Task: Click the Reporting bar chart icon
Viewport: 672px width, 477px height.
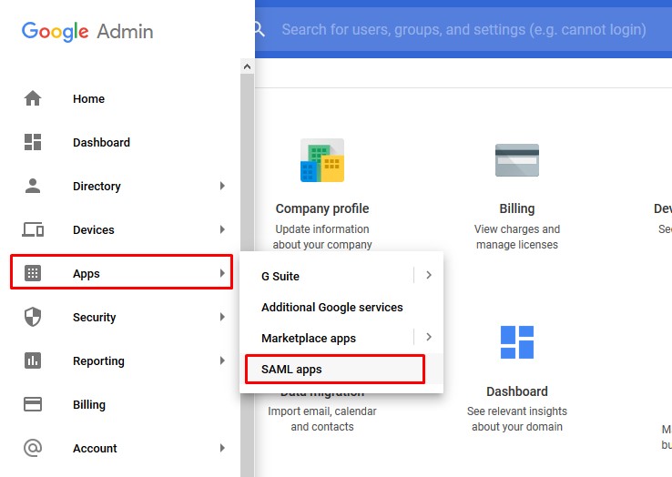Action: point(33,360)
